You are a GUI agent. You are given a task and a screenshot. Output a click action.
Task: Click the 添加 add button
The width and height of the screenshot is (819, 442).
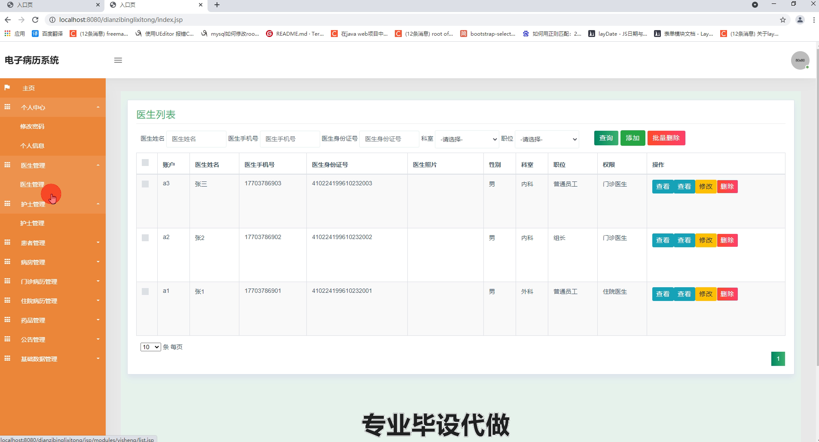[633, 138]
